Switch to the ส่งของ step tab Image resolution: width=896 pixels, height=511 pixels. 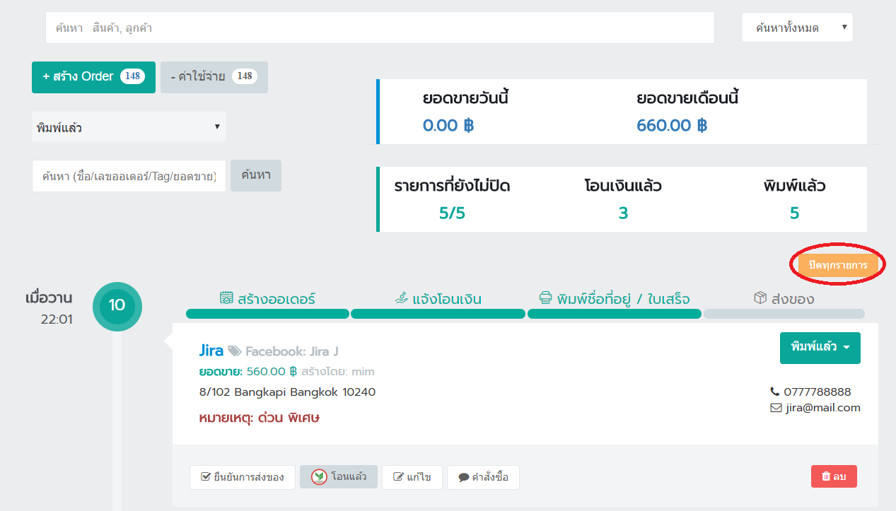791,299
